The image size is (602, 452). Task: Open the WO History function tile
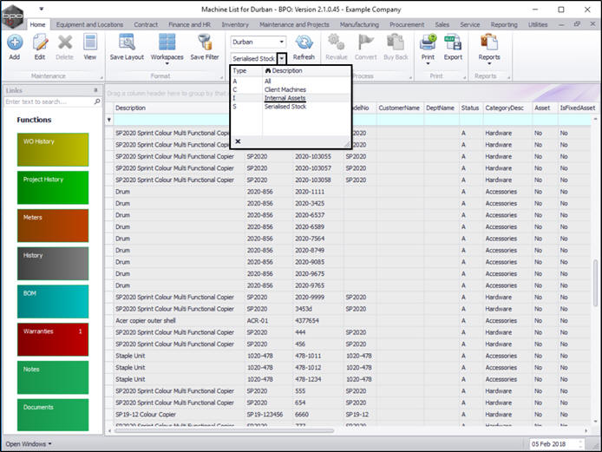tap(52, 150)
